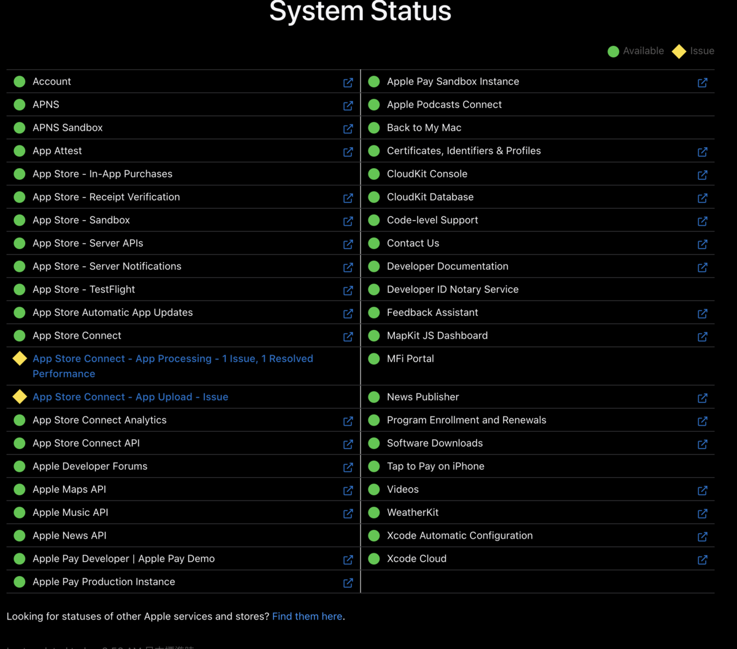The height and width of the screenshot is (649, 737).
Task: Click external link icon for App Store - Sandbox
Action: click(348, 221)
